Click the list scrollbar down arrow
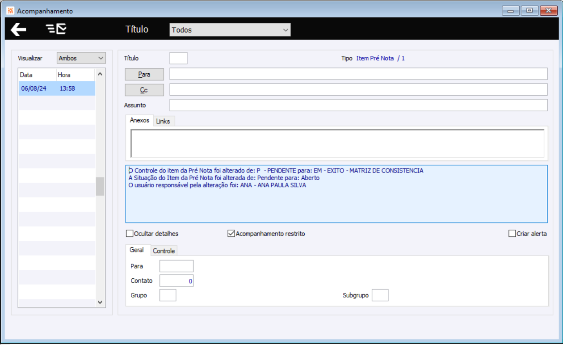563x345 pixels. tap(100, 302)
